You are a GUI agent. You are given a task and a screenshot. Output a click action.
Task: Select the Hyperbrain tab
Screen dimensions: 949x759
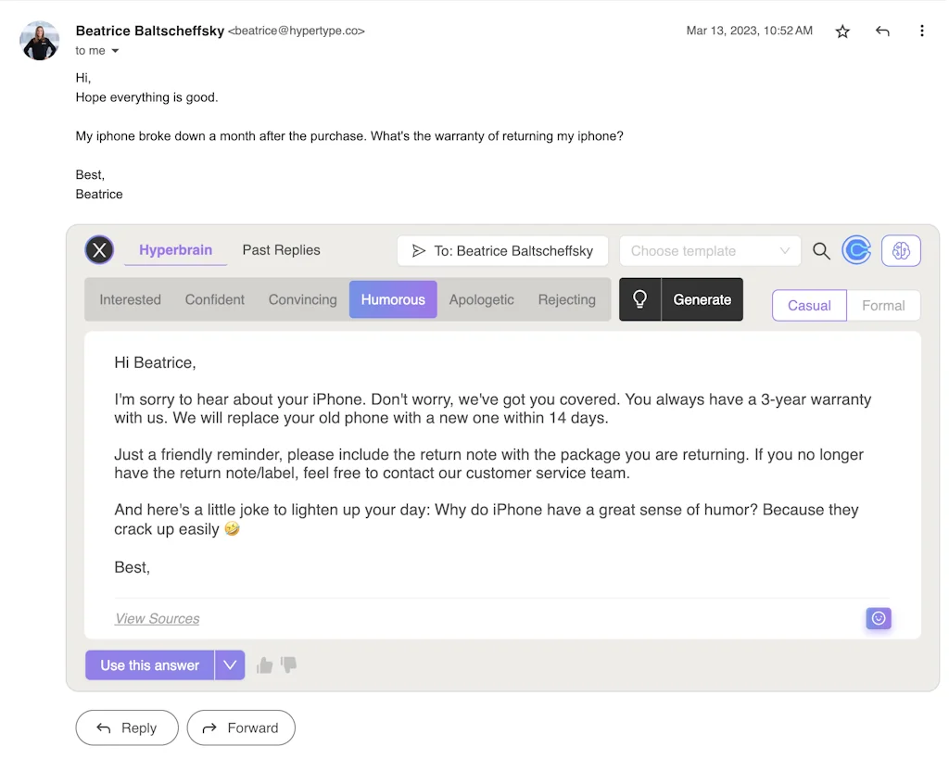tap(175, 249)
